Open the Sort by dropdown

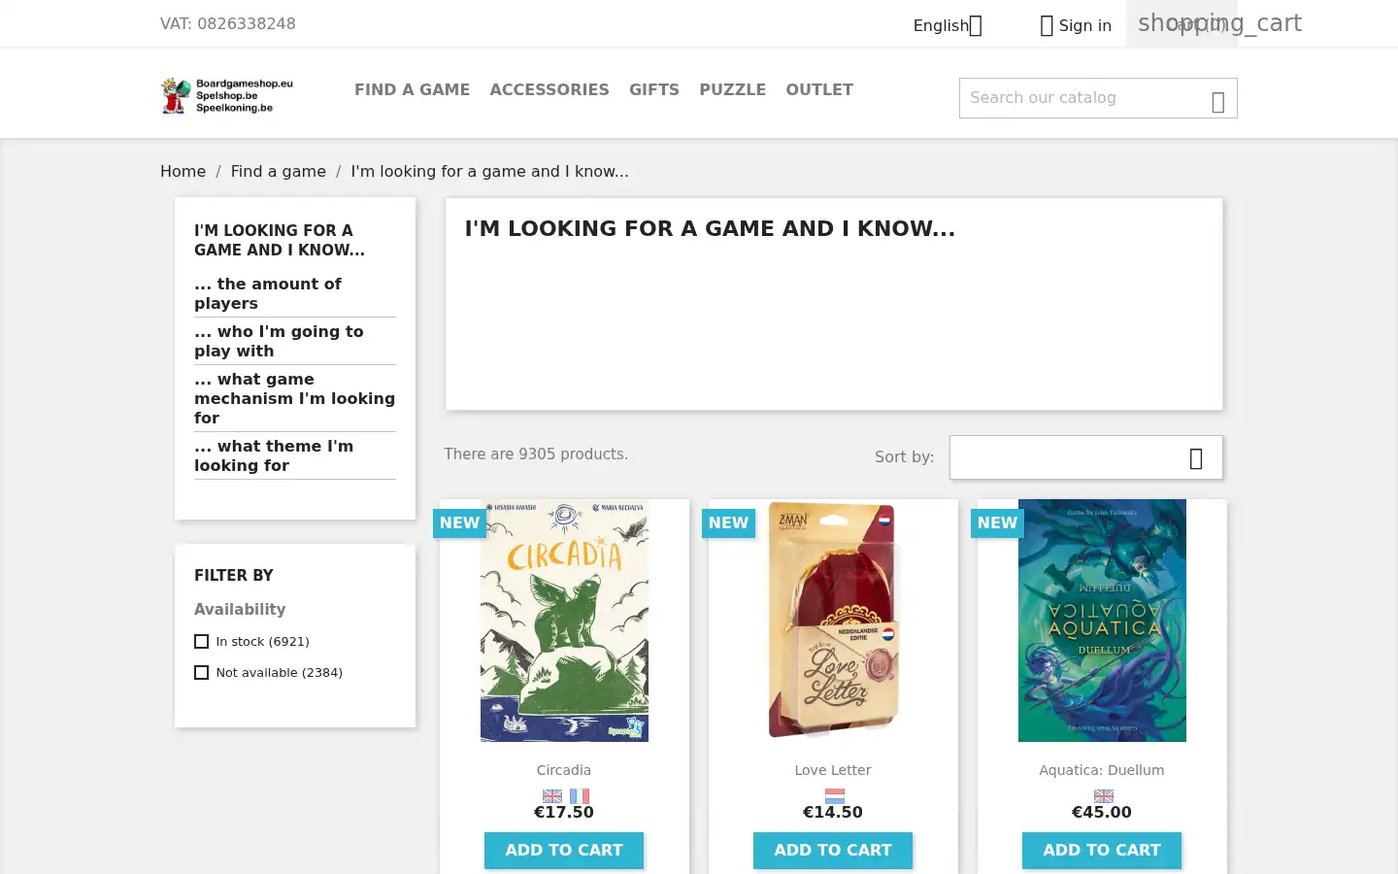pyautogui.click(x=1085, y=457)
